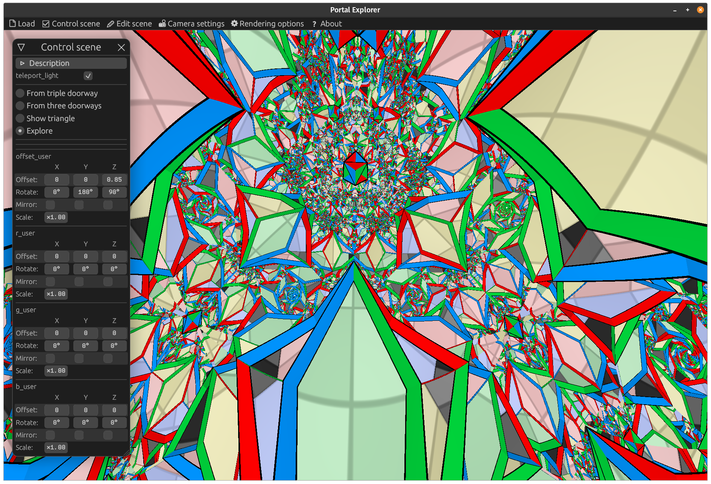Viewport: 711px width, 484px height.
Task: Click the r_user Scale field
Action: pos(56,294)
